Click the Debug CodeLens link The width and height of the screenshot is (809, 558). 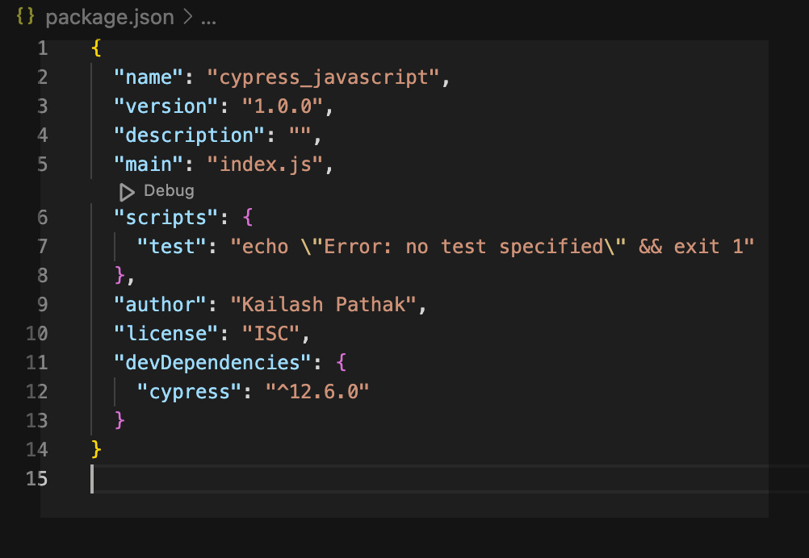(169, 191)
